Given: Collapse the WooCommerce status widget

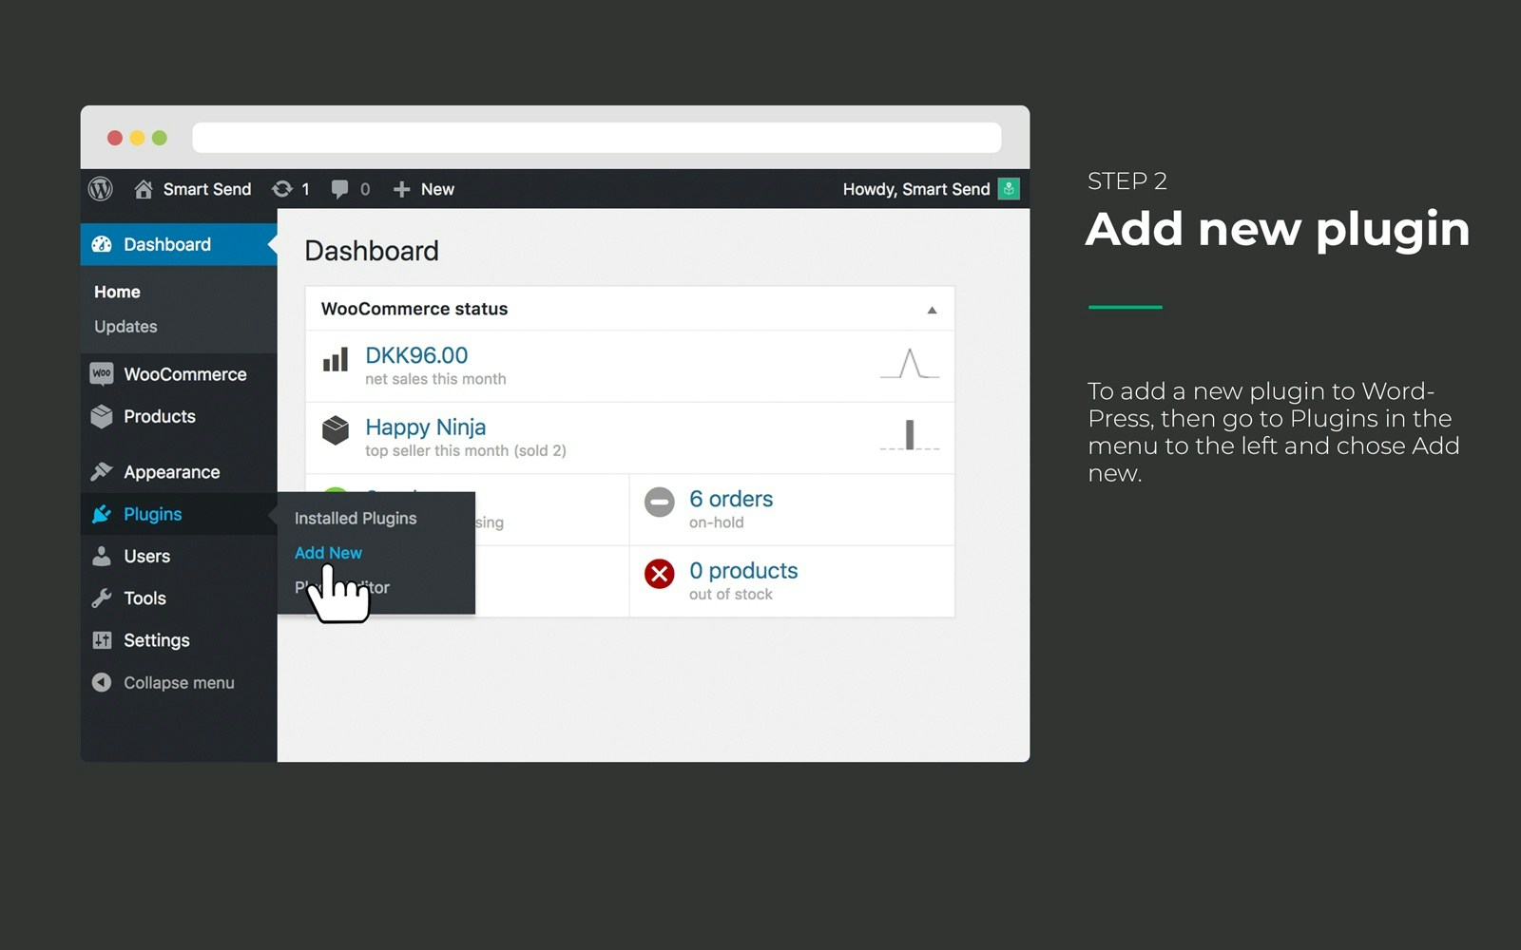Looking at the screenshot, I should (x=932, y=308).
